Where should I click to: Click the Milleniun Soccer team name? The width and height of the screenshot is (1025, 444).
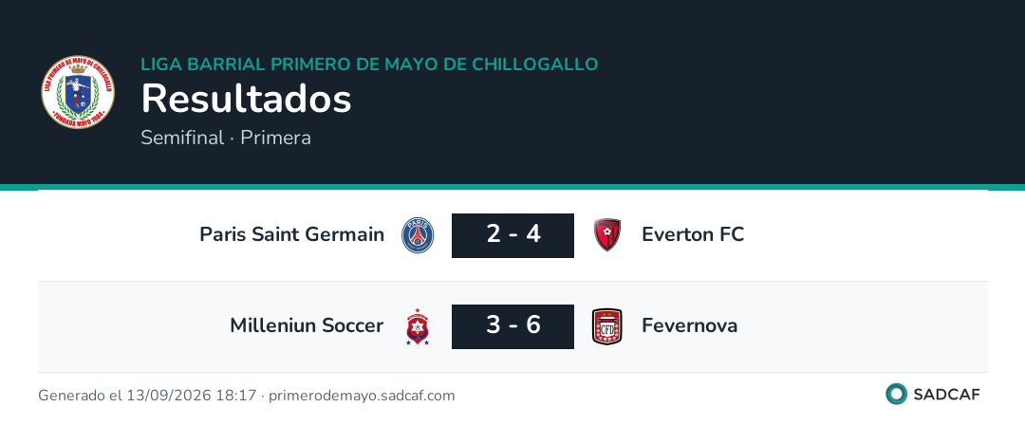tap(307, 325)
